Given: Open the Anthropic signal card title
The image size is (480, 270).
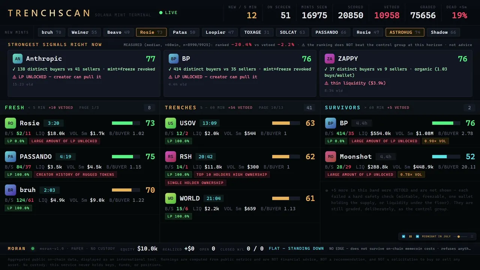Looking at the screenshot, I should pyautogui.click(x=44, y=58).
